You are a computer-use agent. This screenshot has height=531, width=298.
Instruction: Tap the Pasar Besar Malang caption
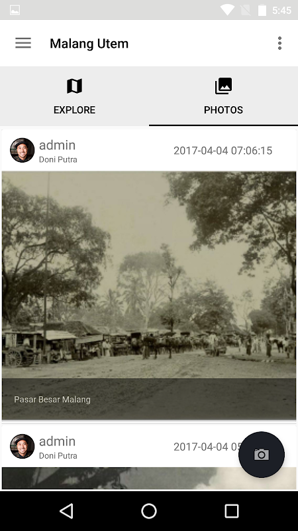[52, 400]
